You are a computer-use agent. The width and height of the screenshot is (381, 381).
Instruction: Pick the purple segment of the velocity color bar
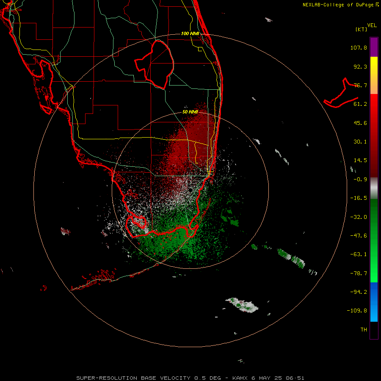coord(374,47)
